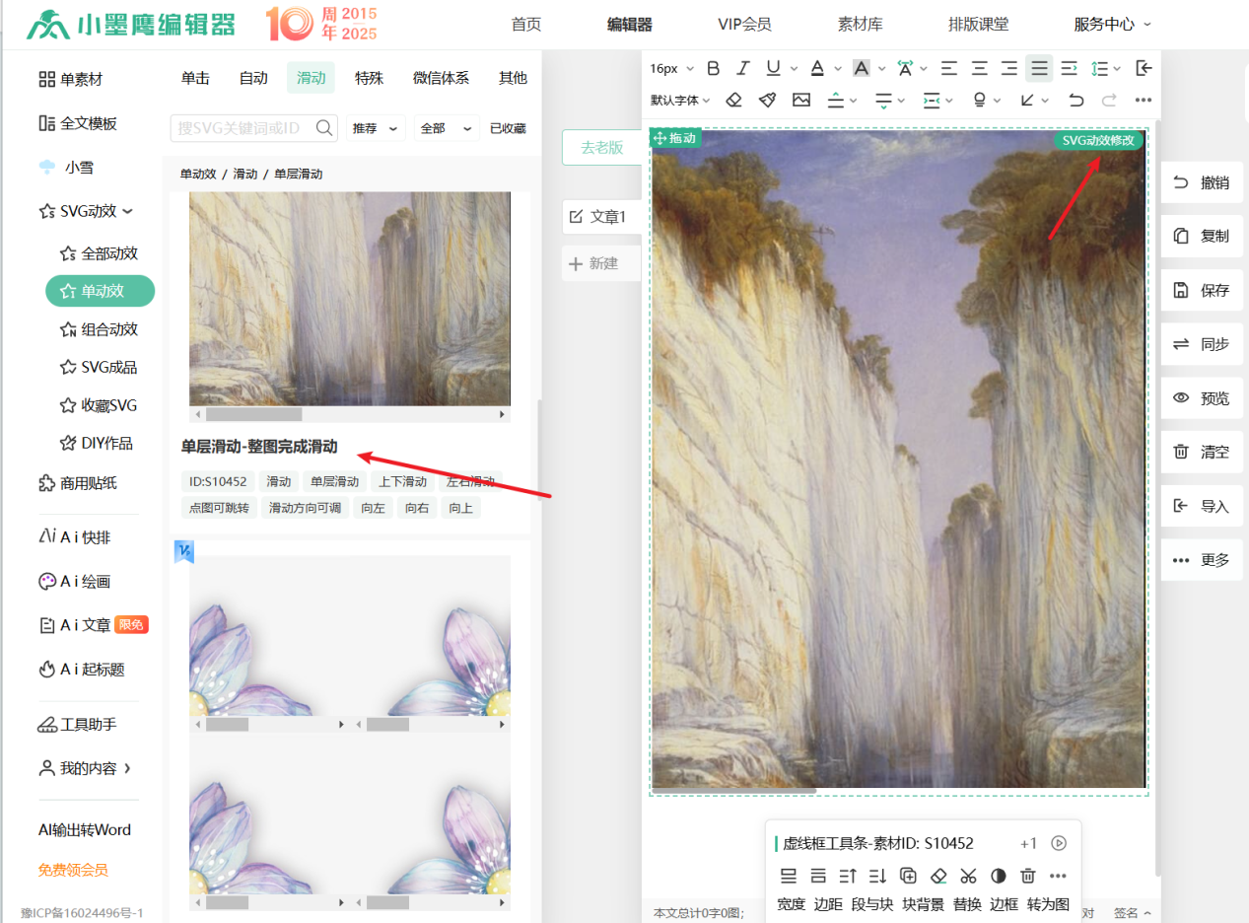Undo via editor toolbar arrow

point(1076,100)
